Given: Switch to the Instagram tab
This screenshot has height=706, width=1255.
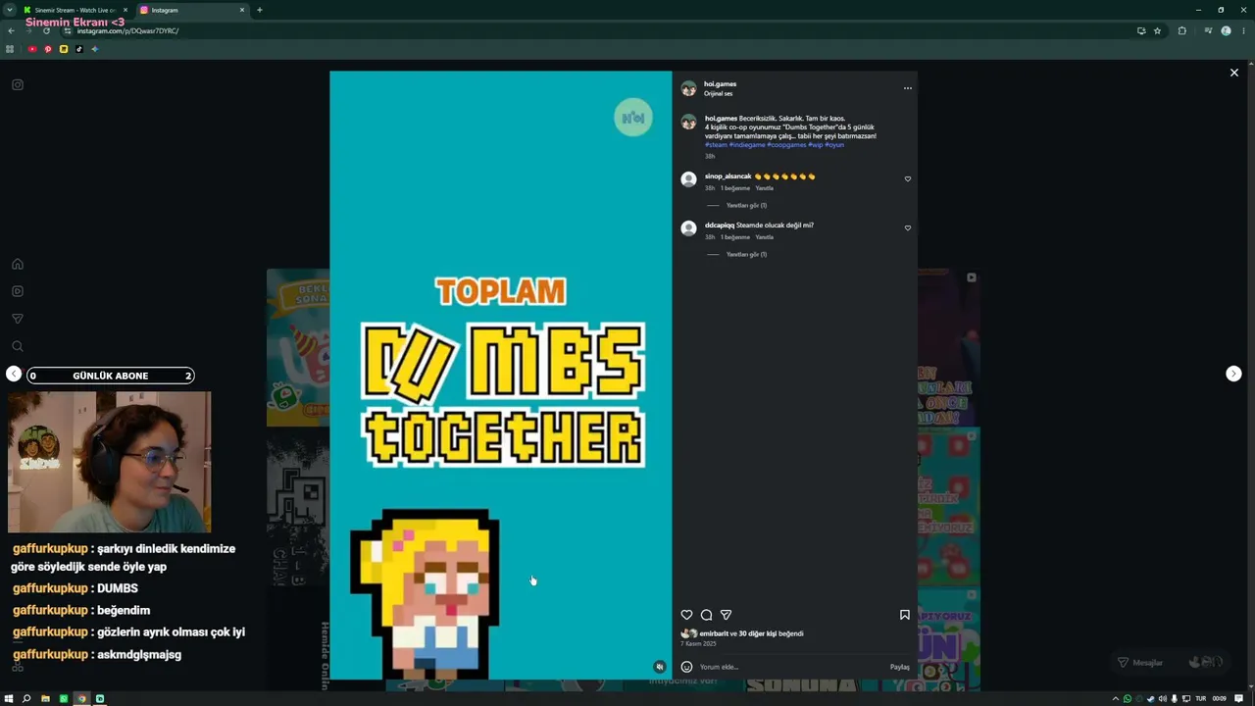Looking at the screenshot, I should click(192, 10).
